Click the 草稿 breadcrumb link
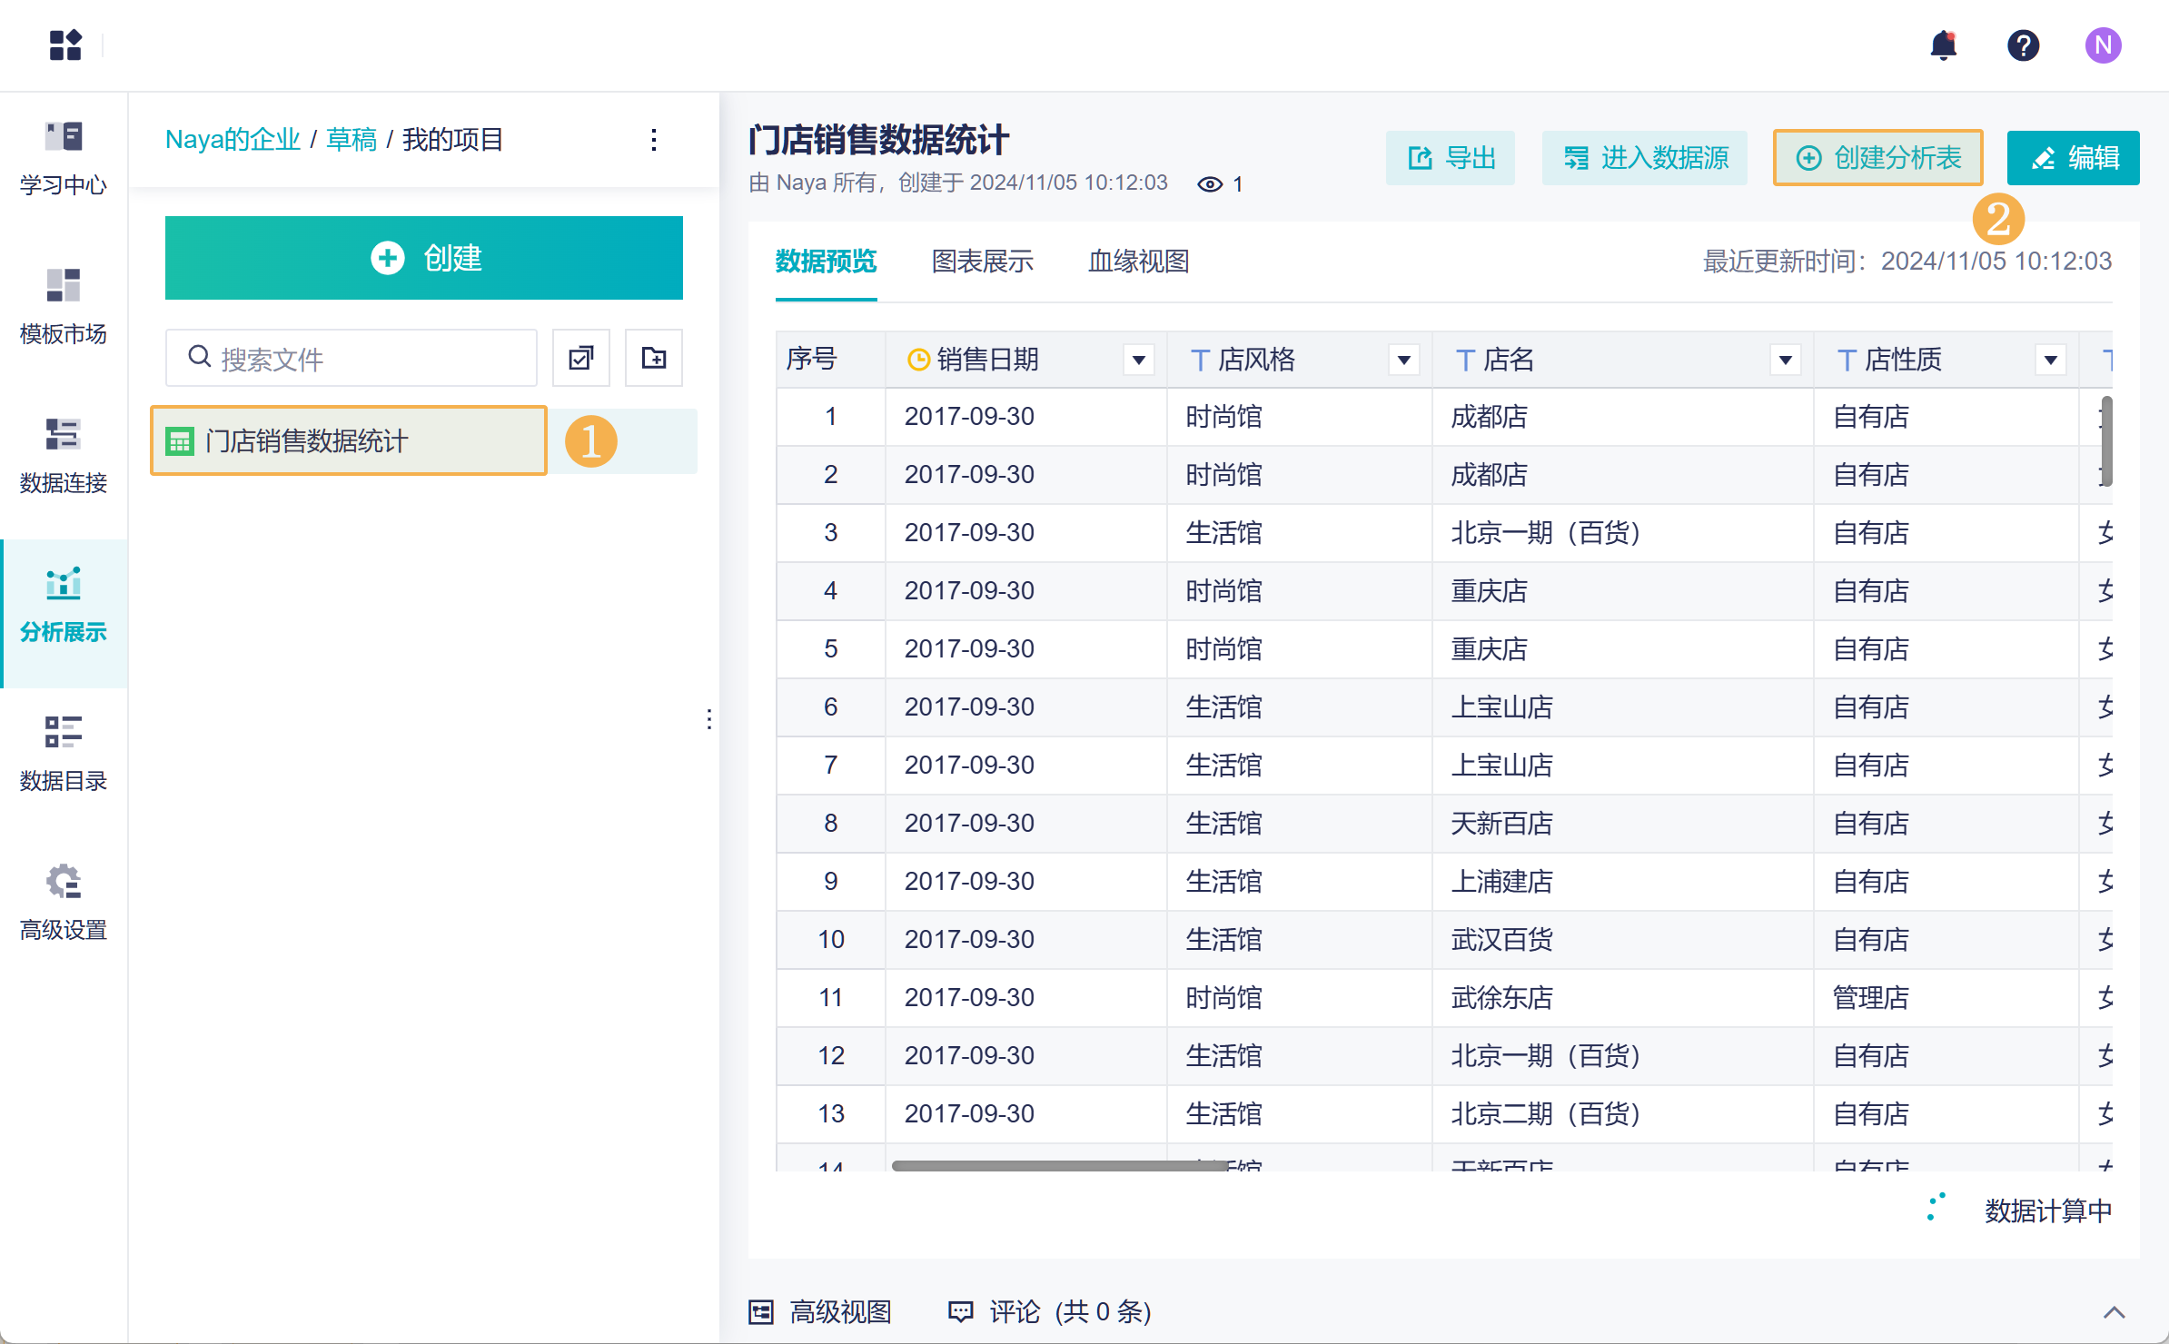The height and width of the screenshot is (1344, 2169). [x=351, y=140]
